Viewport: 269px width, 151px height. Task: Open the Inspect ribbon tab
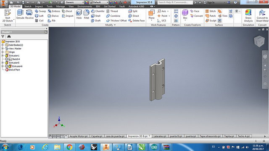click(x=39, y=7)
